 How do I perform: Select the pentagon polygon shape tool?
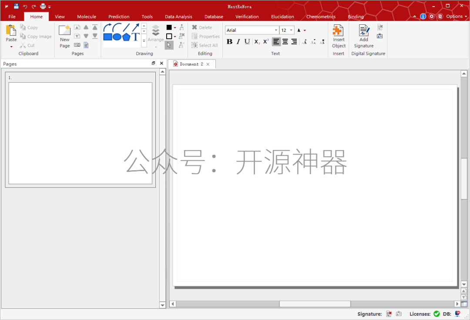(x=126, y=37)
